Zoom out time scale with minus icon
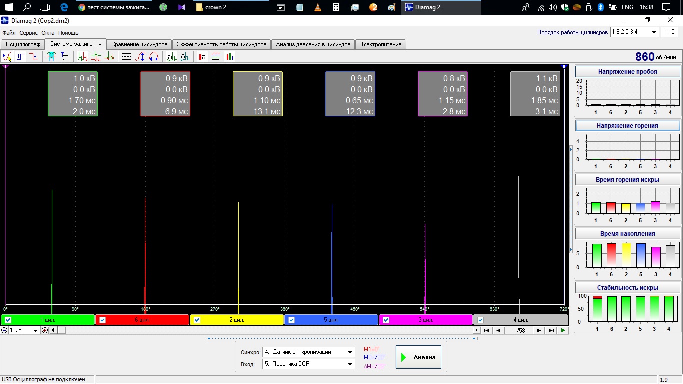 pyautogui.click(x=4, y=330)
